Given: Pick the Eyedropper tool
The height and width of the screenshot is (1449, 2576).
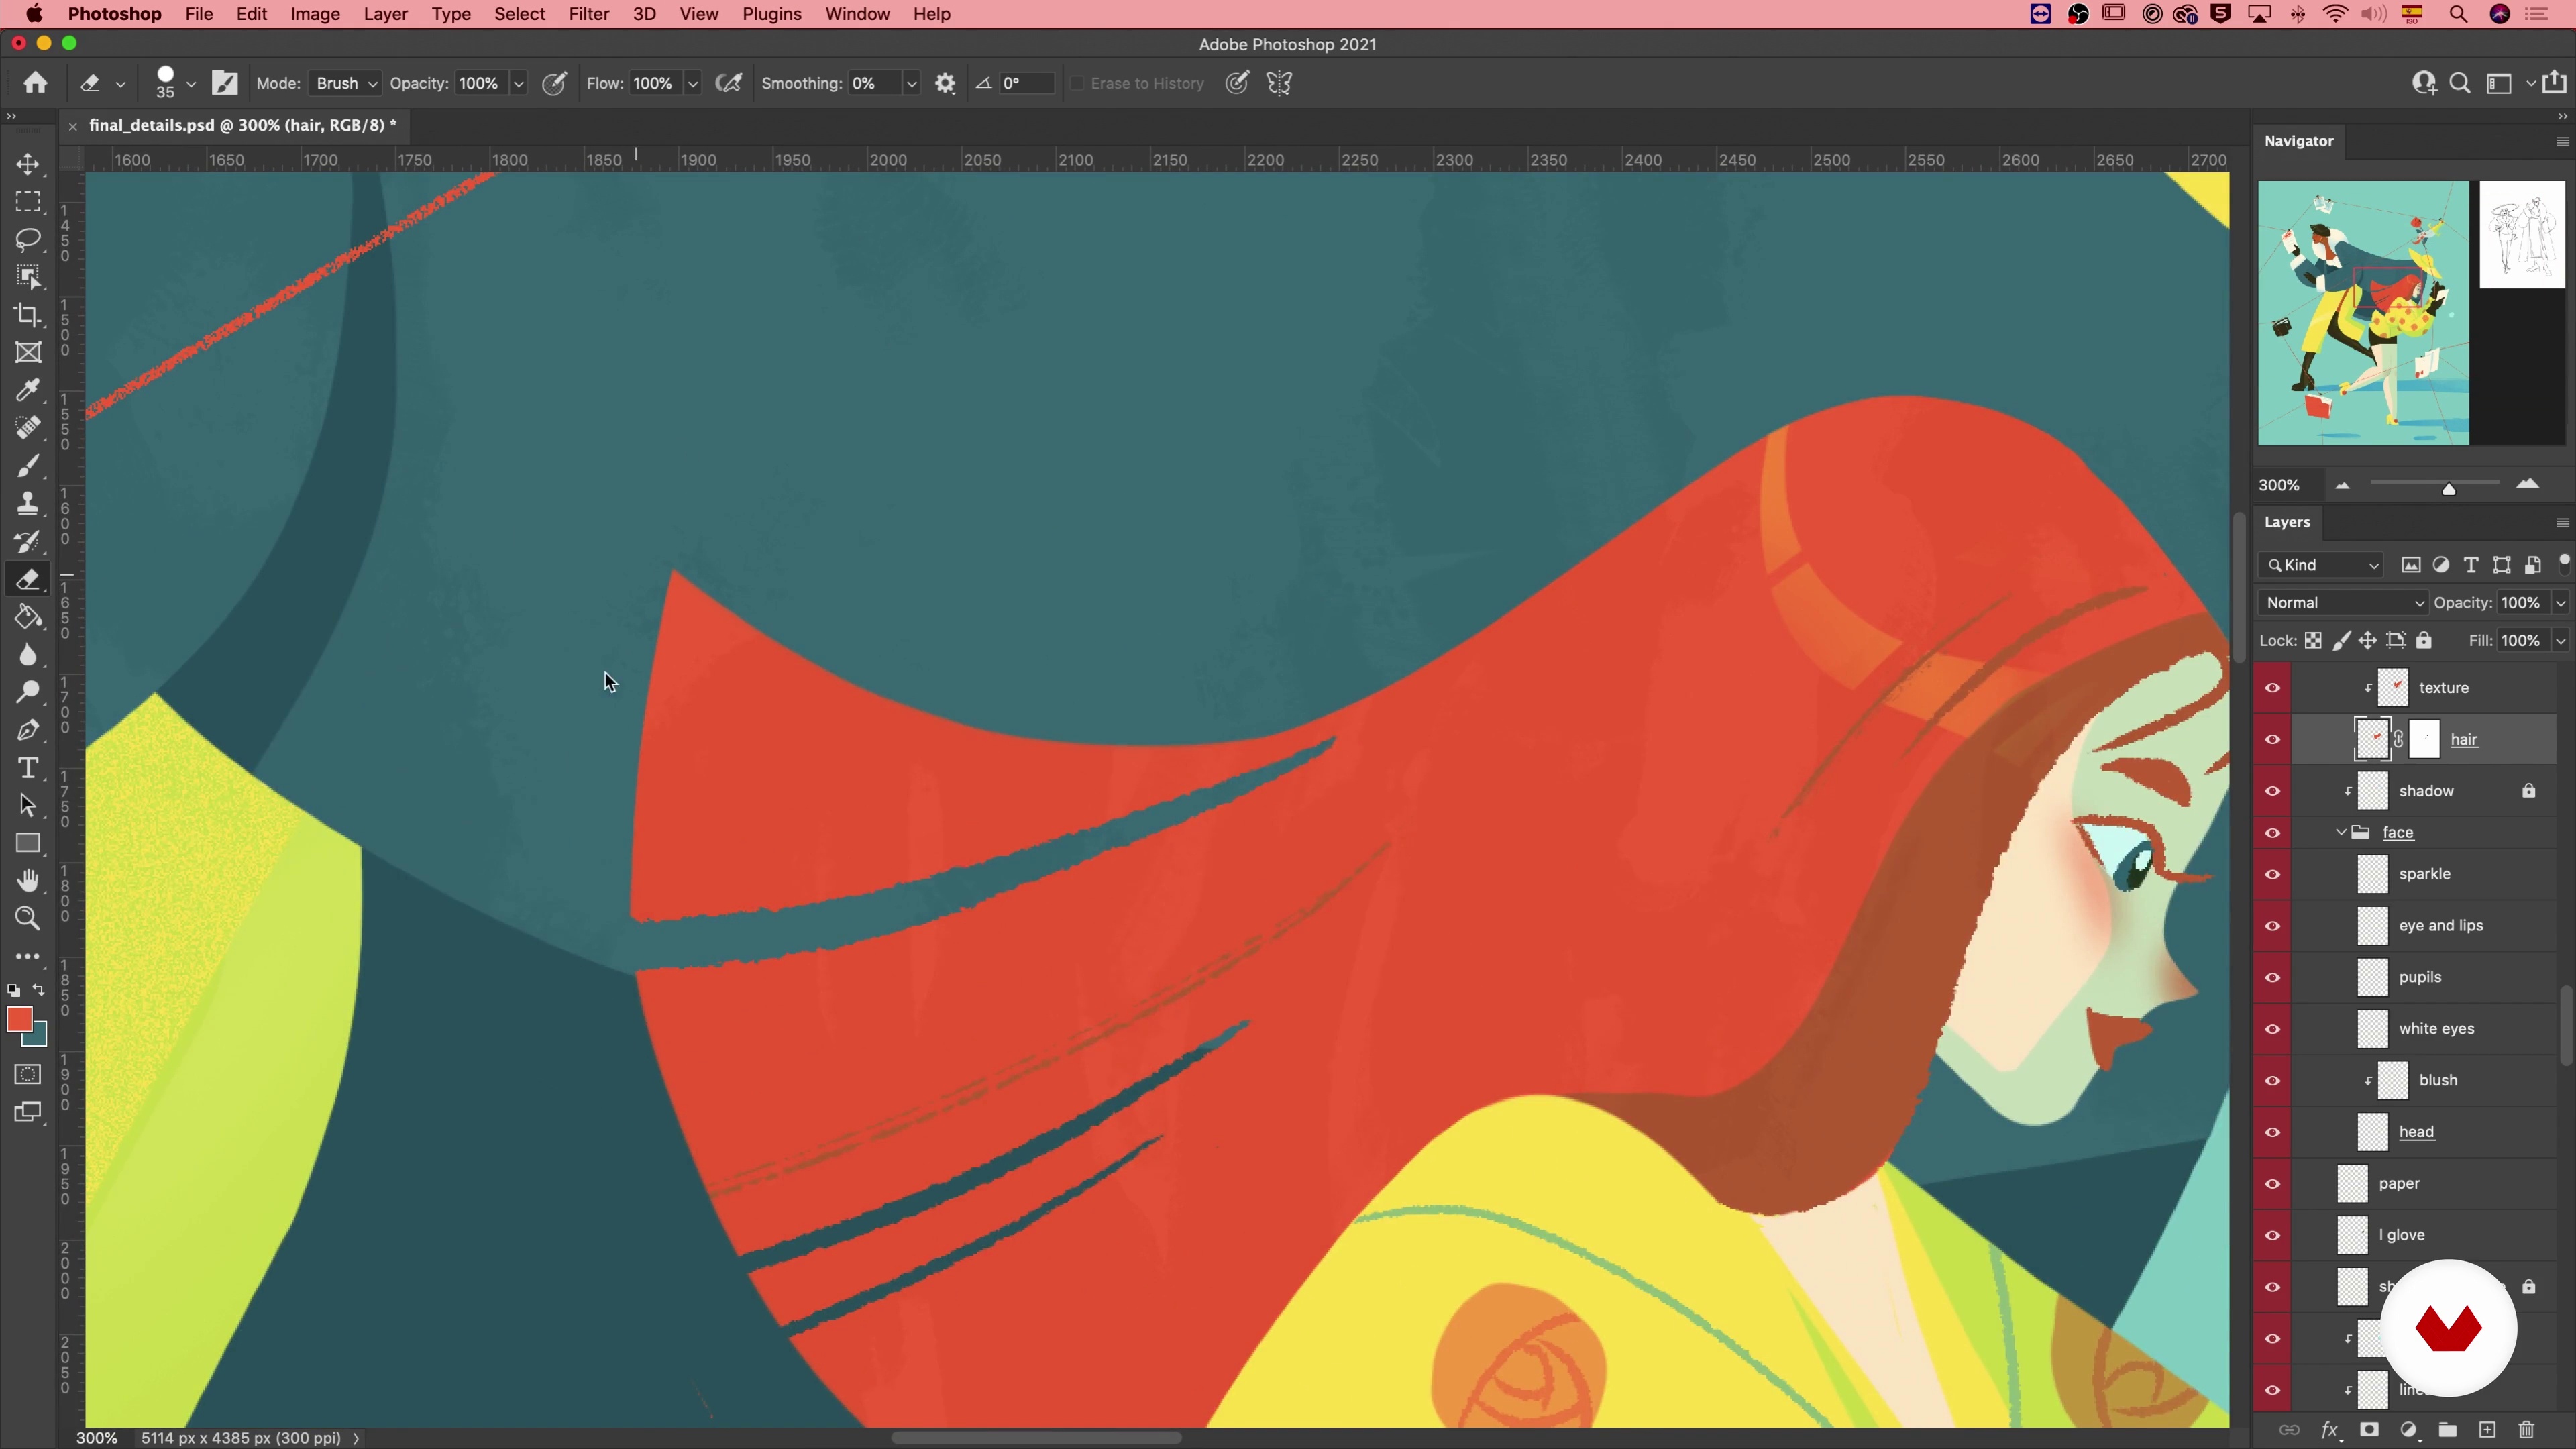Looking at the screenshot, I should click(28, 390).
